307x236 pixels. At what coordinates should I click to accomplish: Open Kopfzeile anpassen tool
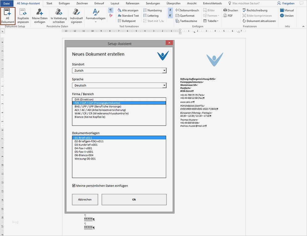[23, 16]
